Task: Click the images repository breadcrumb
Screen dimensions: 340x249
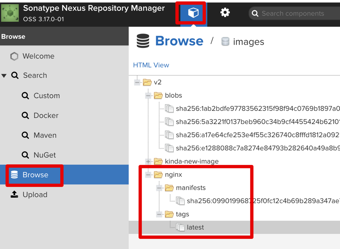Action: (x=249, y=42)
